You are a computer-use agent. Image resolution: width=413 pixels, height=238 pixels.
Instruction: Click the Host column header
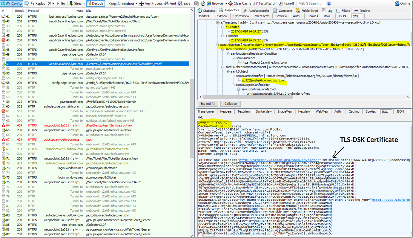coord(63,11)
